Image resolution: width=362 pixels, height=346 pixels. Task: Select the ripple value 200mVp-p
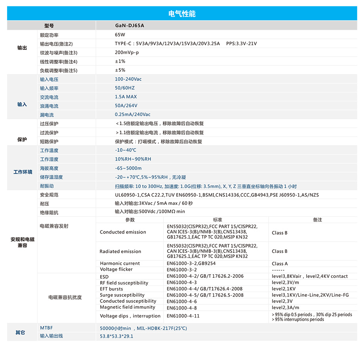tap(127, 52)
